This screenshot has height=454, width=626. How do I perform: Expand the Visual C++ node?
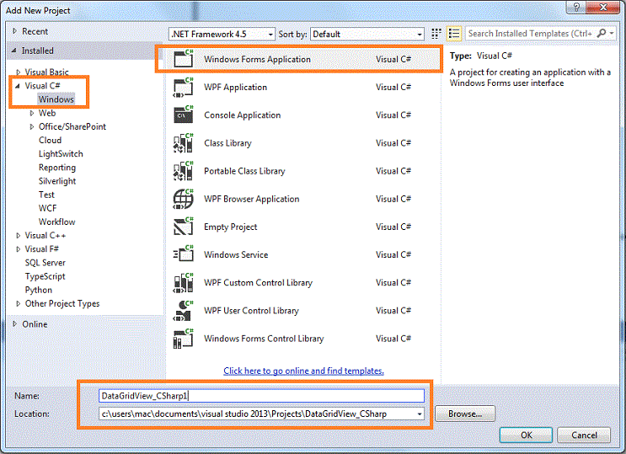point(18,236)
